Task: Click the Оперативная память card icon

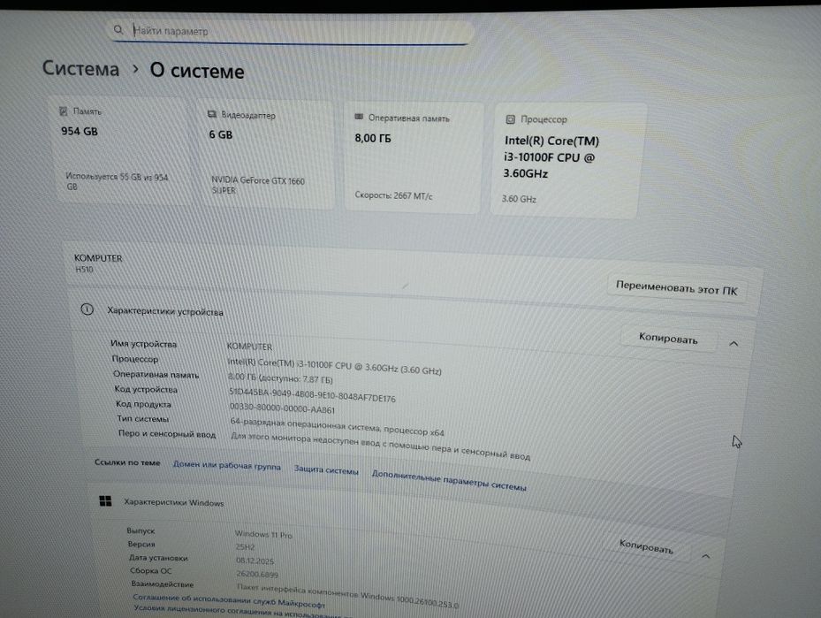Action: coord(359,117)
